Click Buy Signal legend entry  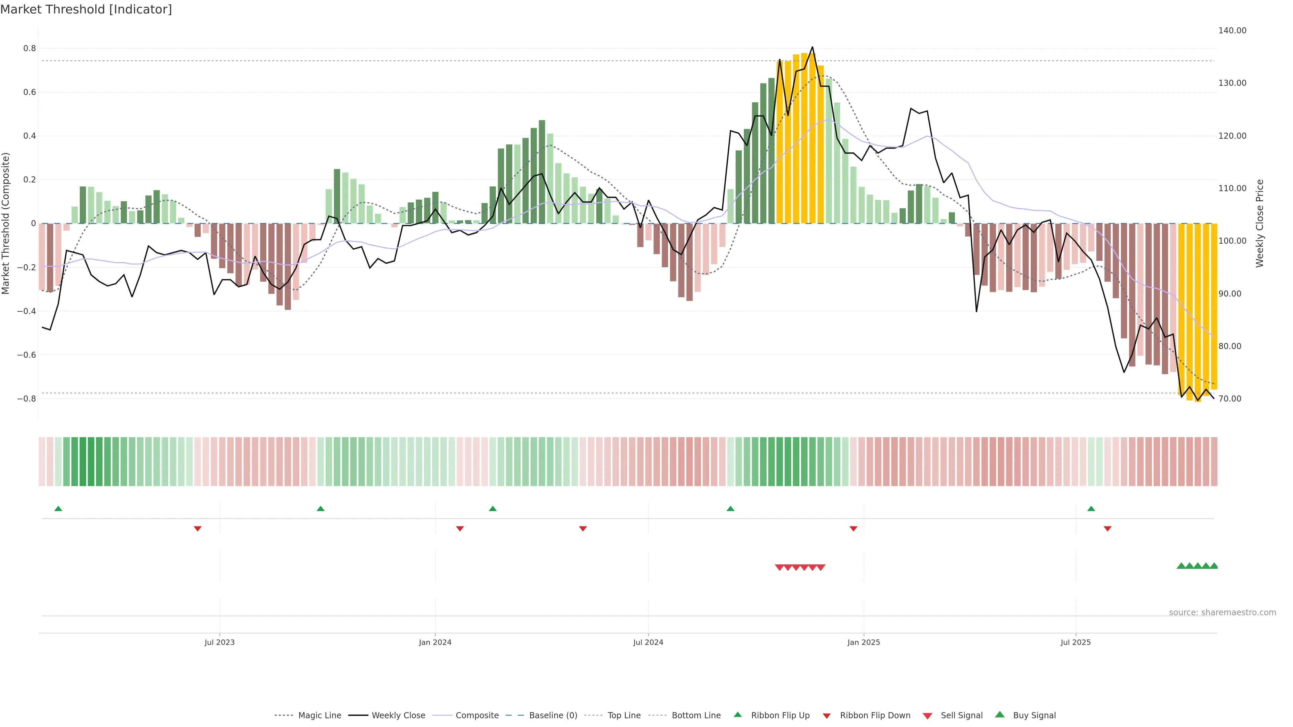[1034, 715]
